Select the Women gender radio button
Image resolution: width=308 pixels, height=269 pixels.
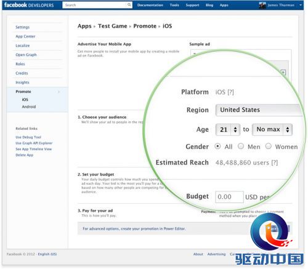pyautogui.click(x=268, y=146)
